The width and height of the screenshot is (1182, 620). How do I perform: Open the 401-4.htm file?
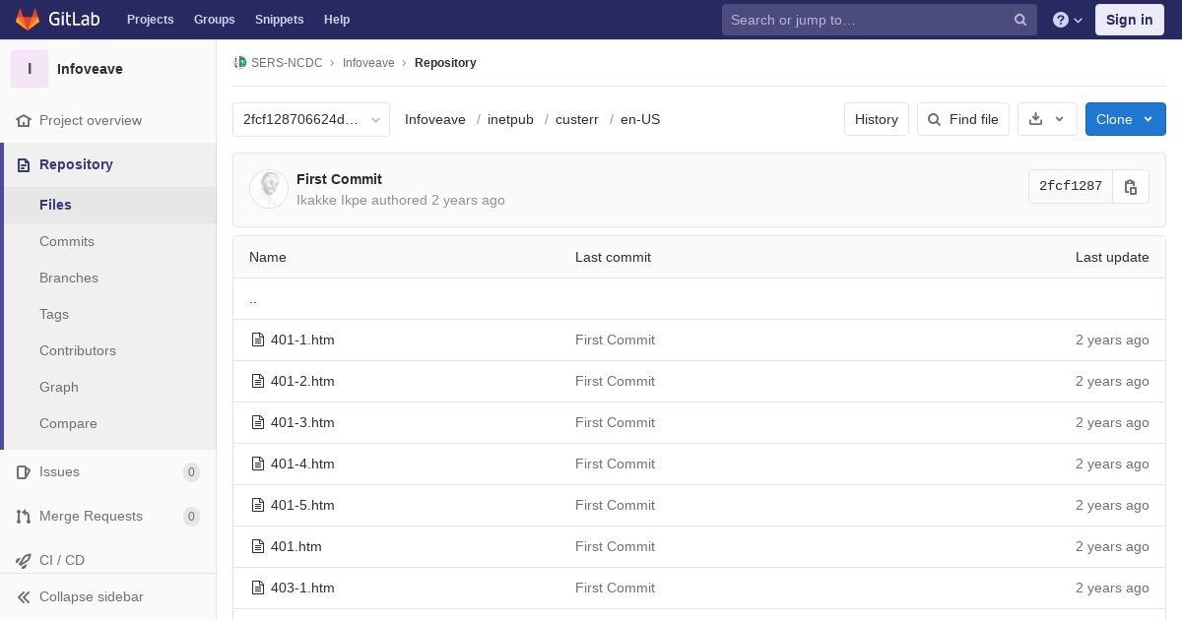[302, 465]
